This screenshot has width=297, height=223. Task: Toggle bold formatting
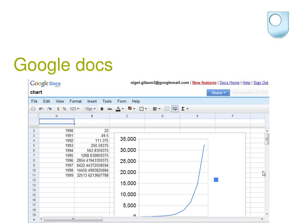[x=102, y=109]
